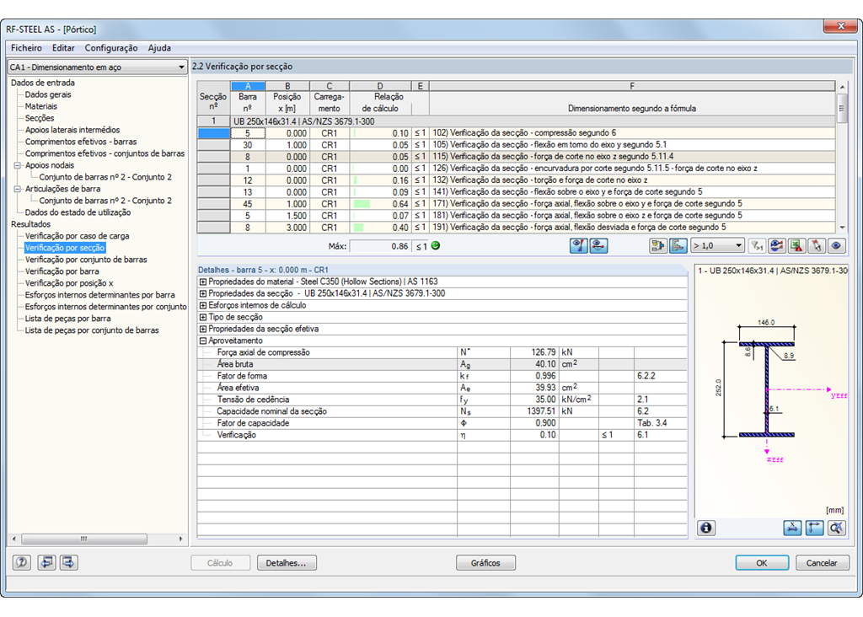This screenshot has height=617, width=863.
Task: Expand Esforços internos de cálculo row
Action: (202, 305)
